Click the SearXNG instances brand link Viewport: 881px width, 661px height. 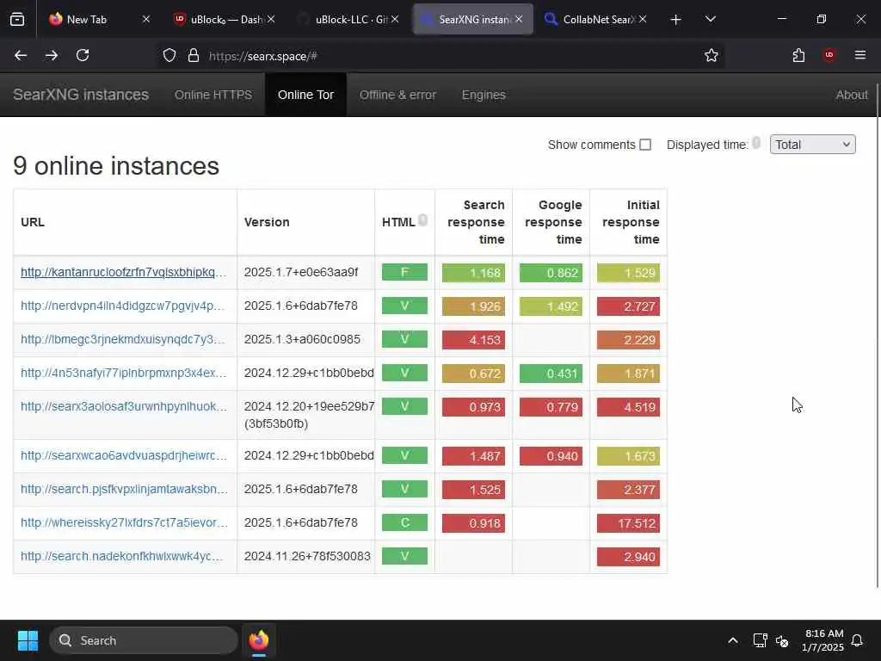click(x=81, y=95)
